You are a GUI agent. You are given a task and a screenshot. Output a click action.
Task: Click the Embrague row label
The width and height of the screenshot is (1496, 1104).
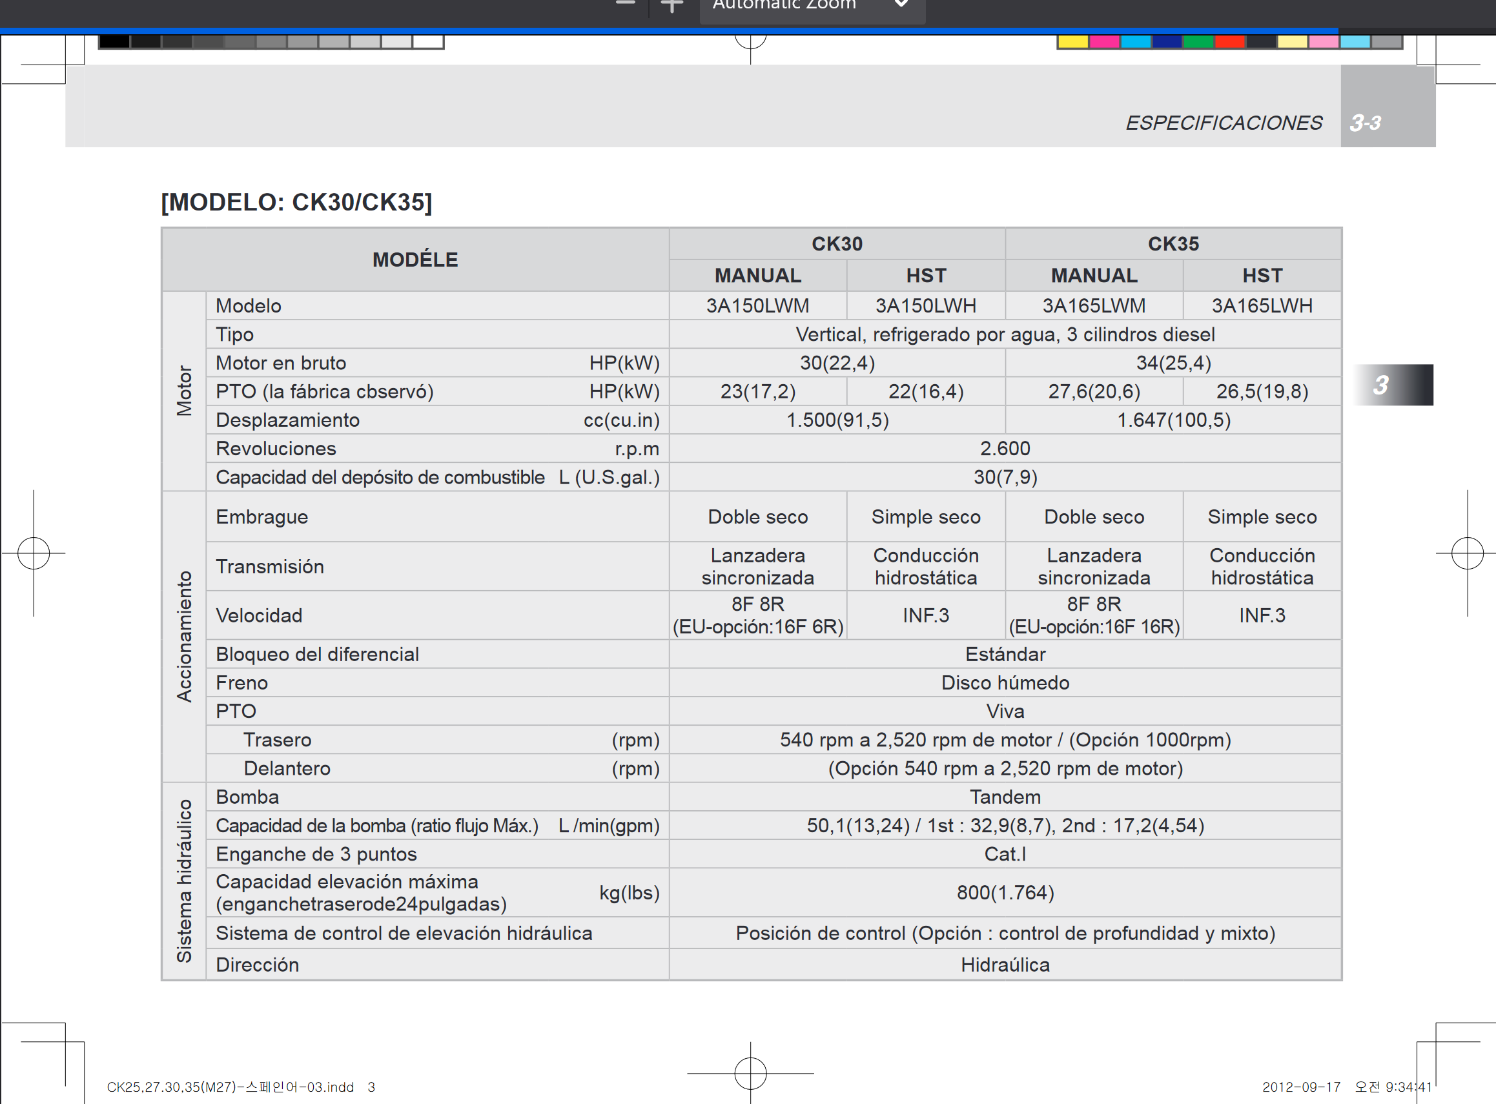262,517
